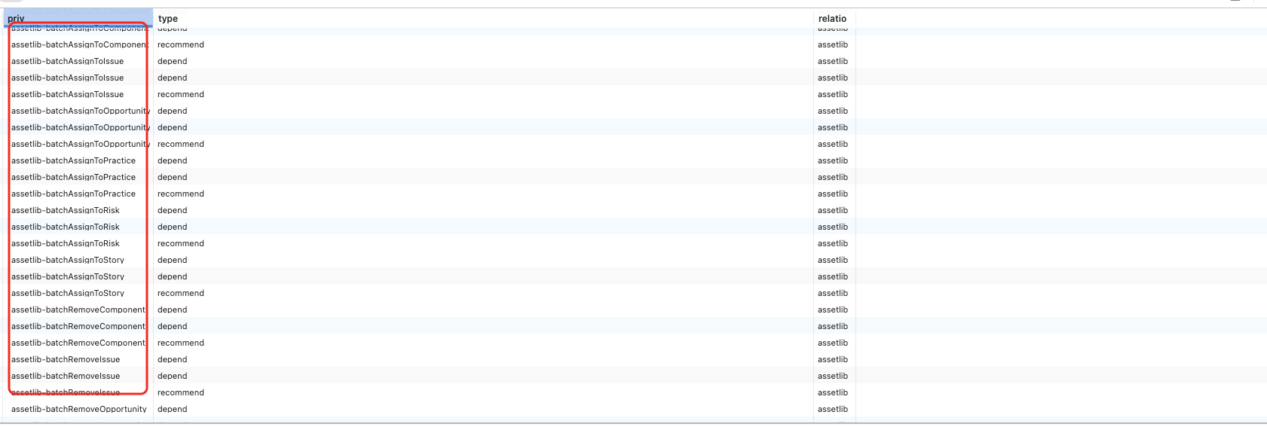Select priv cell of batchRemoveComponent recommend row

[x=78, y=343]
